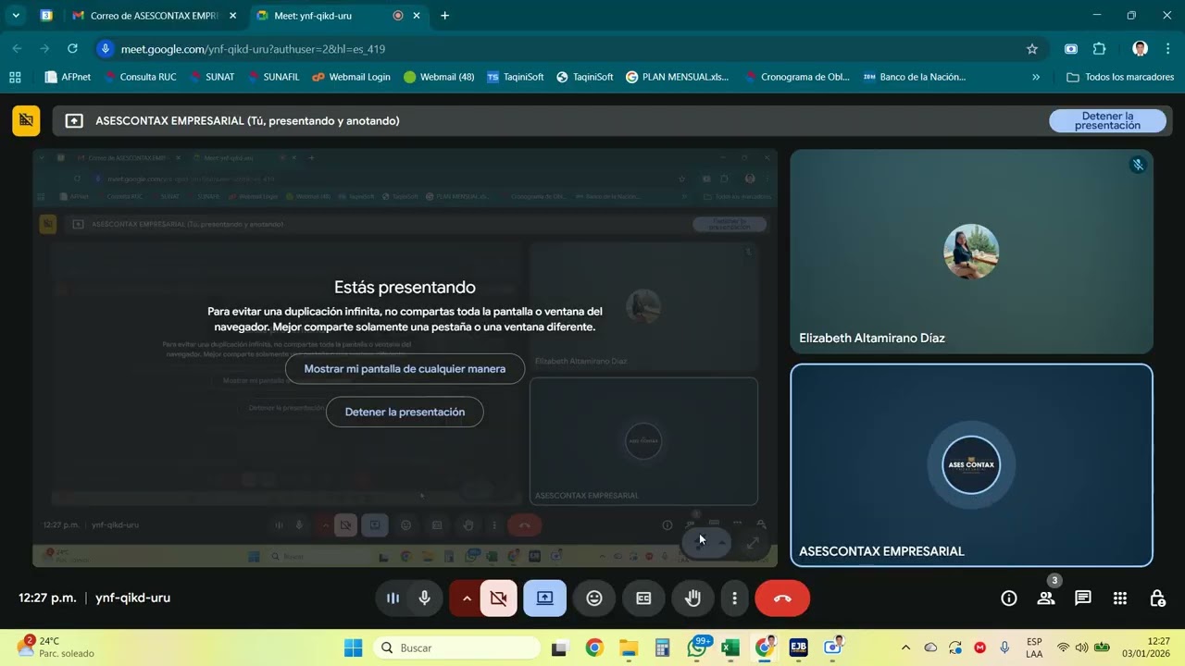
Task: Click the yellow annotation toggle icon
Action: pyautogui.click(x=26, y=120)
